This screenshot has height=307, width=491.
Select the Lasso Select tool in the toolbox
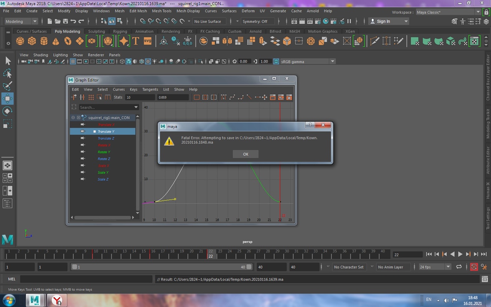point(8,73)
